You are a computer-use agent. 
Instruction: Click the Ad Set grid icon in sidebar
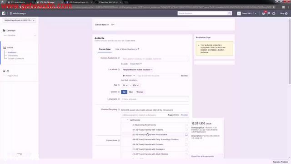(5, 47)
